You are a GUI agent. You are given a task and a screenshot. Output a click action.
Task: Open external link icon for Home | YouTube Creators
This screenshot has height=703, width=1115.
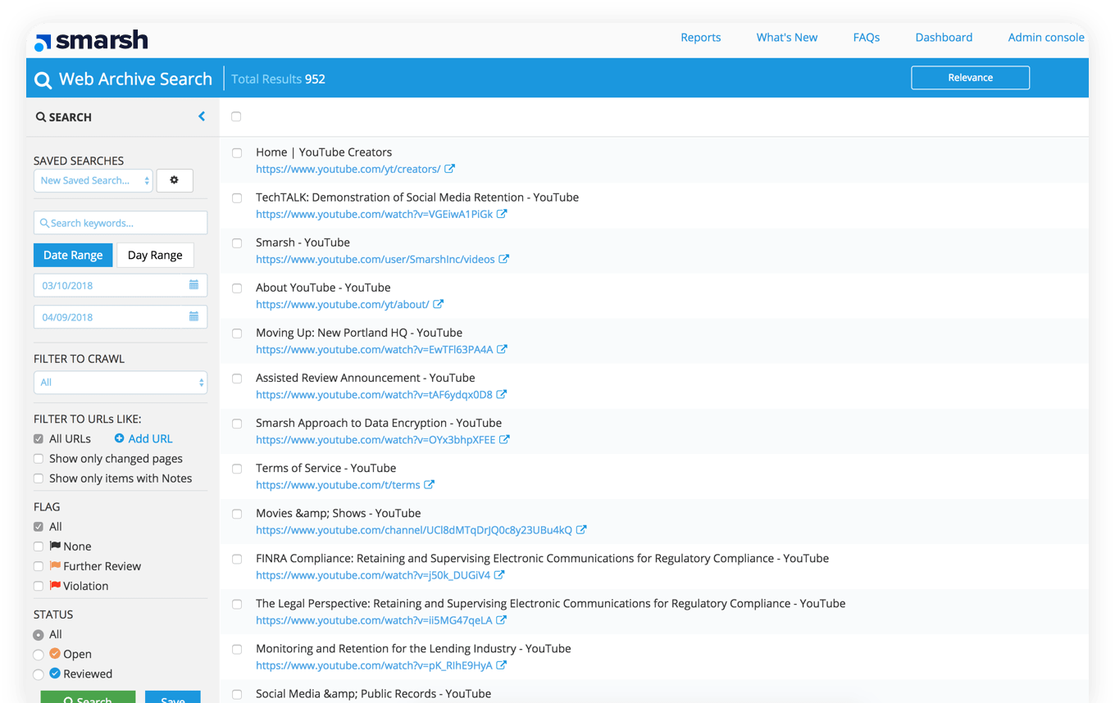point(449,169)
